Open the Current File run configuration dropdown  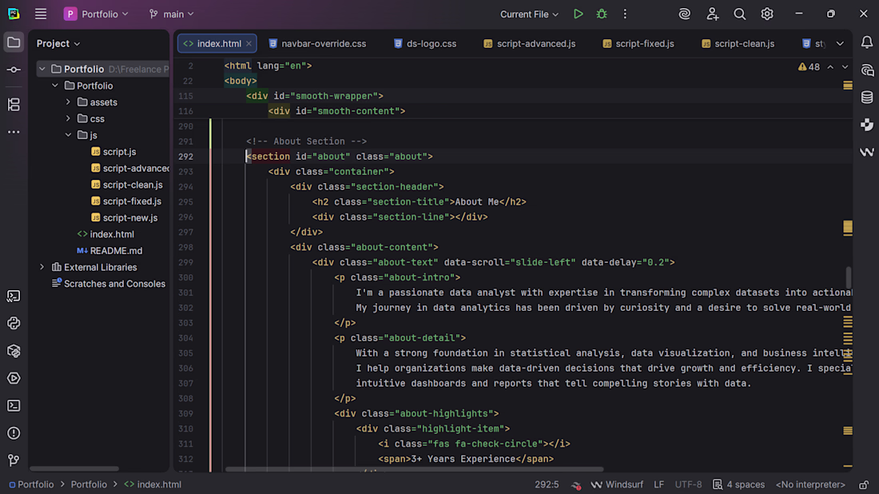pyautogui.click(x=530, y=14)
